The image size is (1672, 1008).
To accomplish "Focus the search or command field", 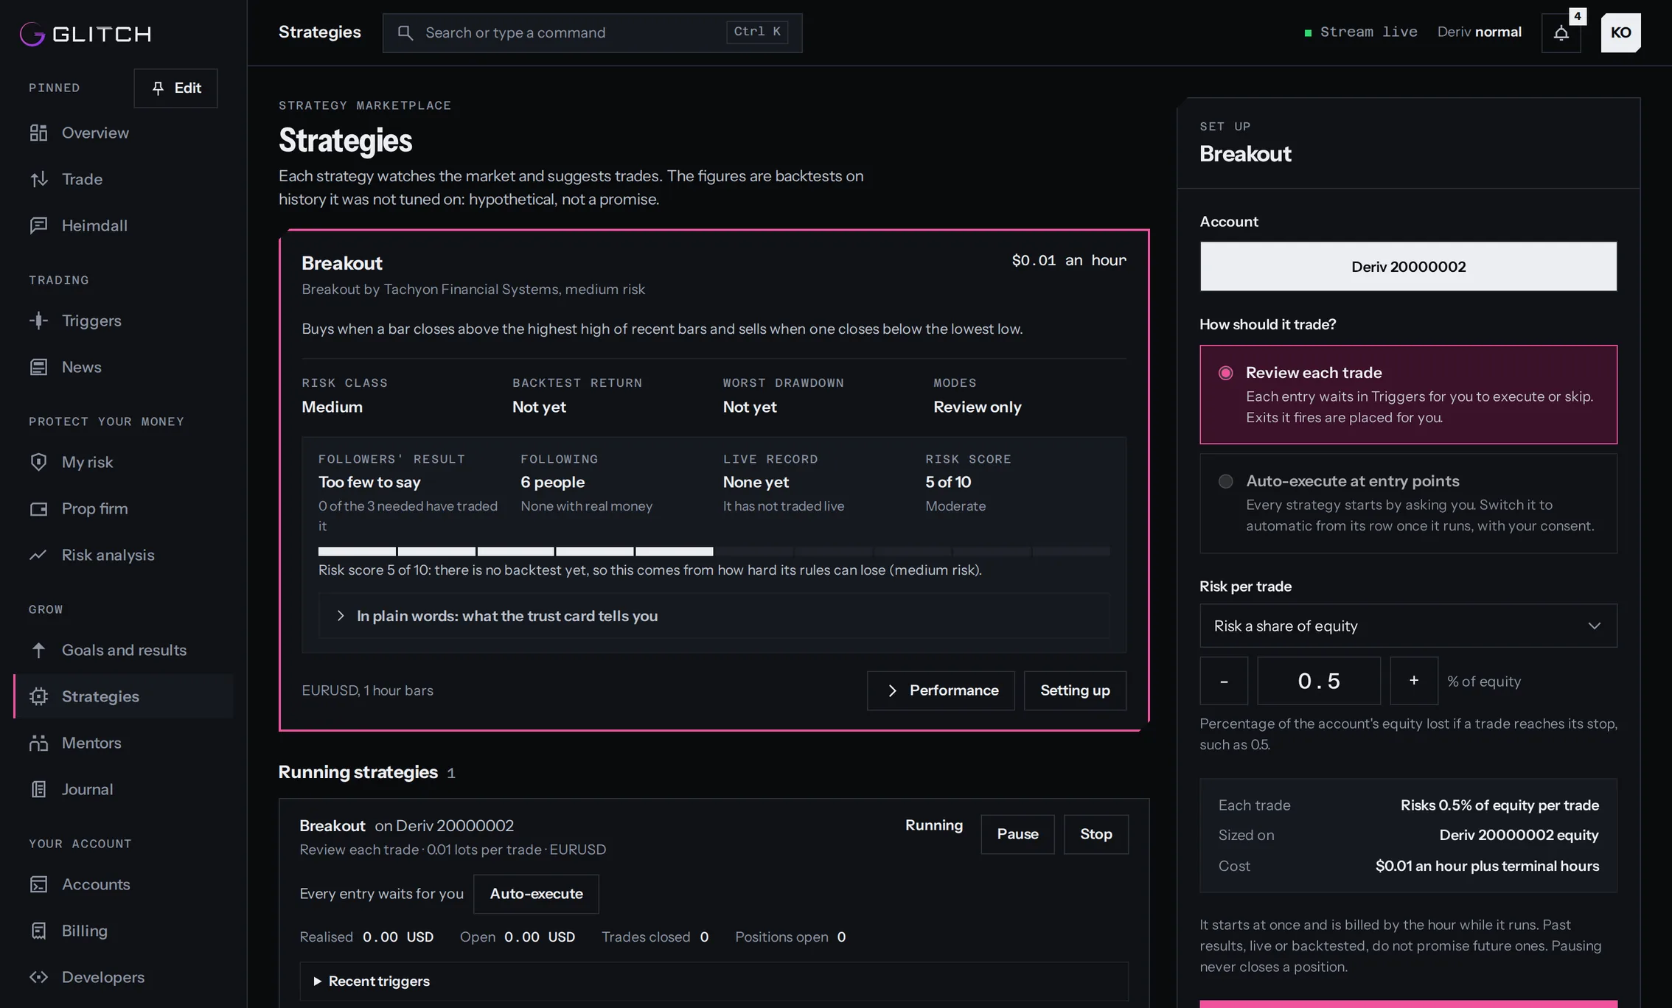I will click(x=592, y=32).
